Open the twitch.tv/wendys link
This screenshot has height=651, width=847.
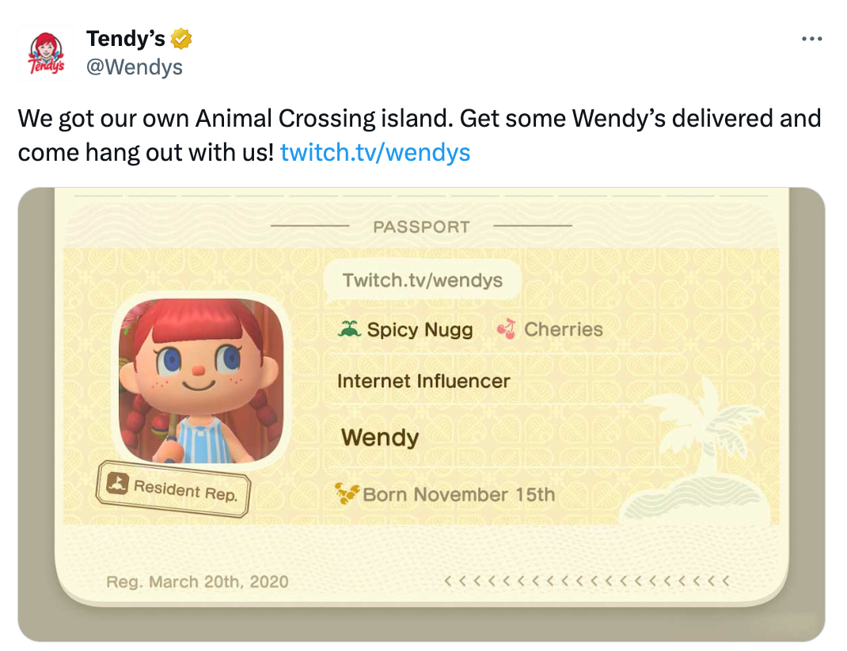pyautogui.click(x=376, y=152)
